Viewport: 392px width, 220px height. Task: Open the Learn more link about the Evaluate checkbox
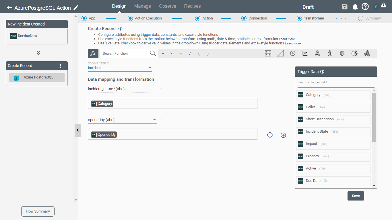293,43
